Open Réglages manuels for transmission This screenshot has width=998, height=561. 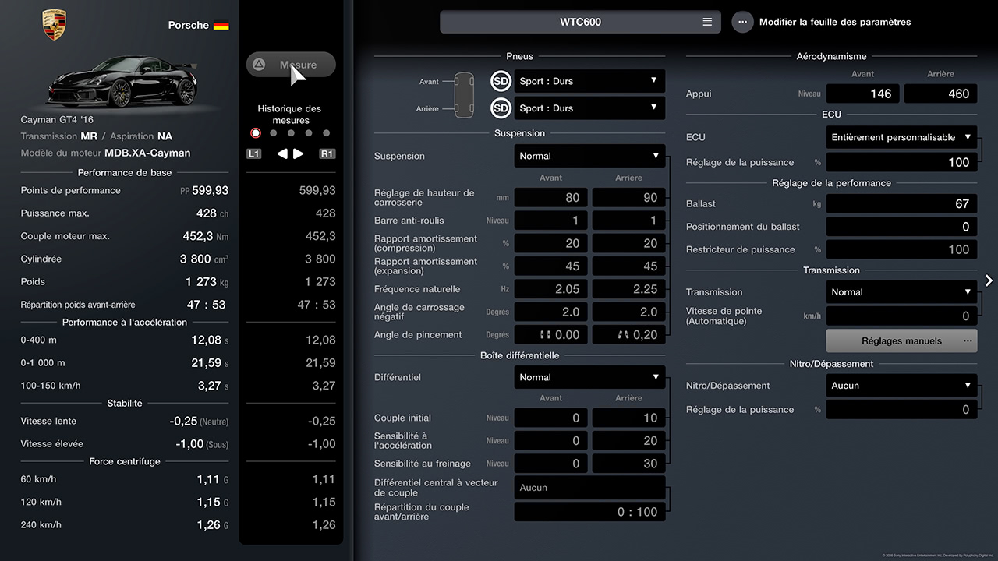[901, 340]
